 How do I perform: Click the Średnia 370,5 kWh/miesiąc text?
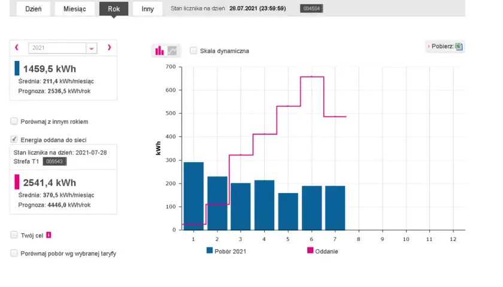56,195
